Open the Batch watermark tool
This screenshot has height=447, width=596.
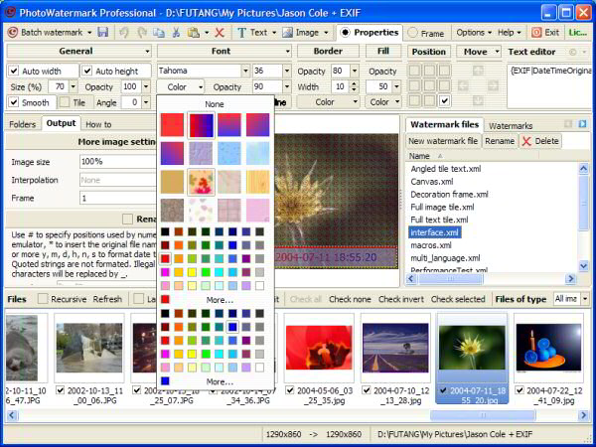(50, 32)
